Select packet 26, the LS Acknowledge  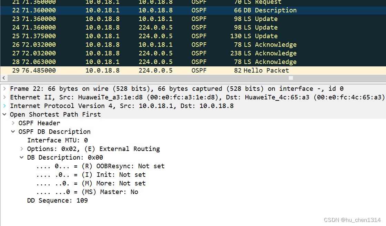coord(138,44)
